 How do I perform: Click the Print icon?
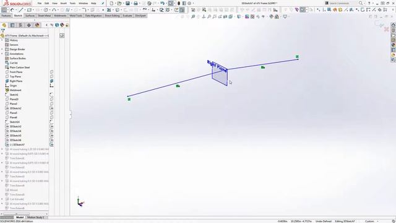tap(136, 3)
